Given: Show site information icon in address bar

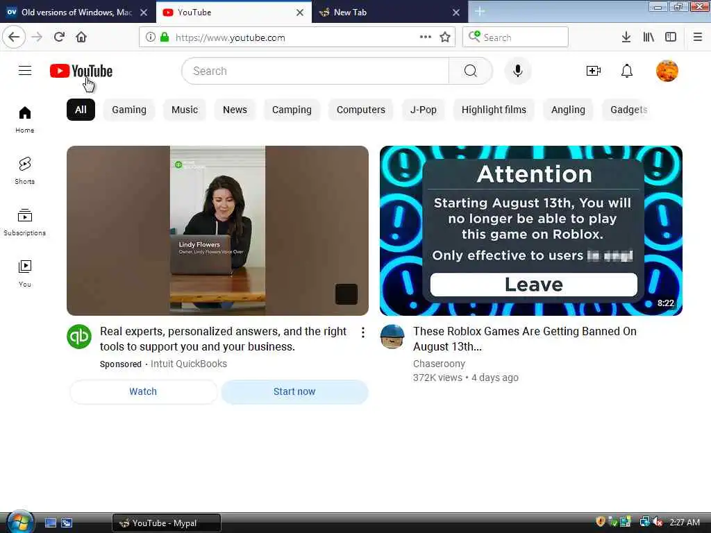Looking at the screenshot, I should tap(151, 37).
